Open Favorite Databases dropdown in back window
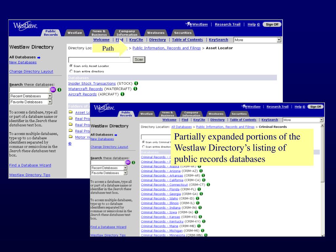The width and height of the screenshot is (336, 252). pyautogui.click(x=50, y=102)
